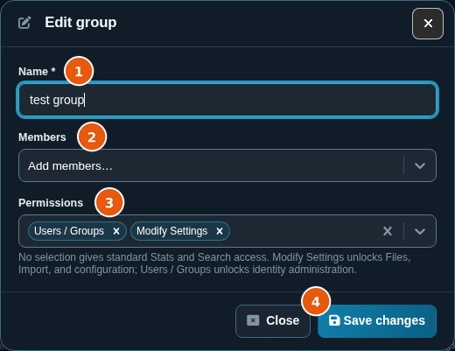Click the Members label
The height and width of the screenshot is (351, 455).
42,137
